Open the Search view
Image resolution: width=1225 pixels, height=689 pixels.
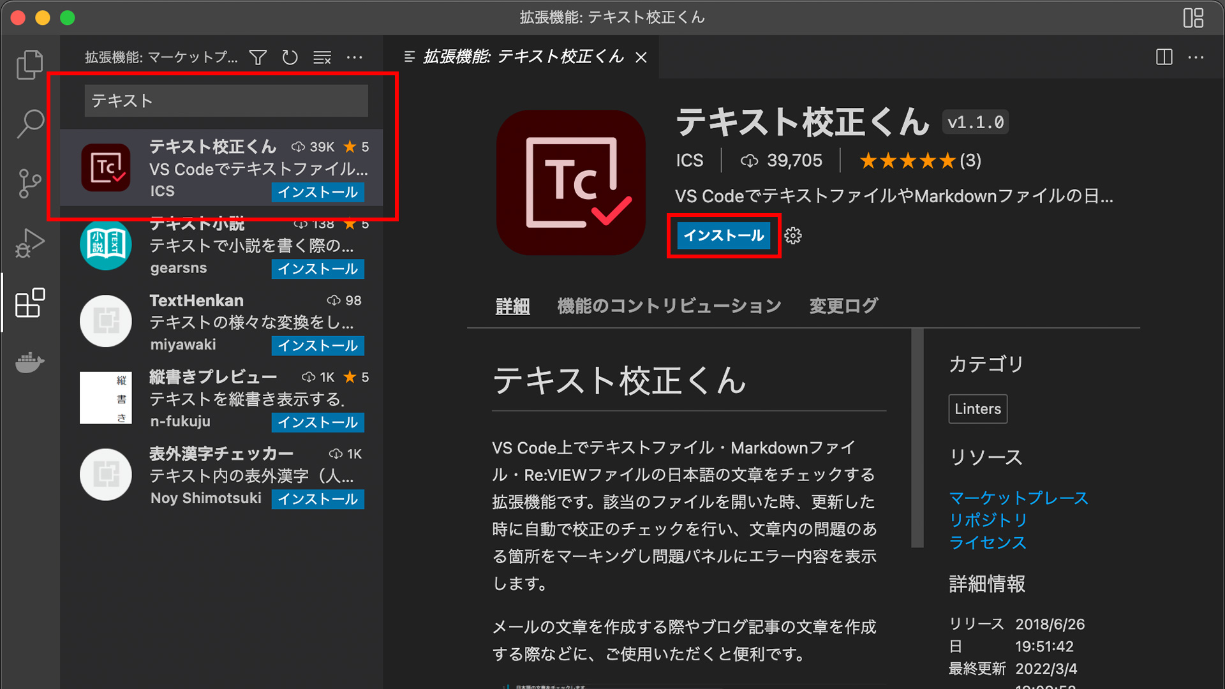tap(29, 123)
